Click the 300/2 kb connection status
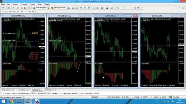Screen dimensions: 186x104 point(174,97)
